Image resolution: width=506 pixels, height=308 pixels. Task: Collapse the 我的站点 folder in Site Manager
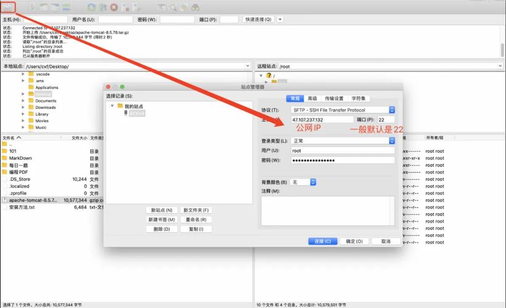point(112,106)
